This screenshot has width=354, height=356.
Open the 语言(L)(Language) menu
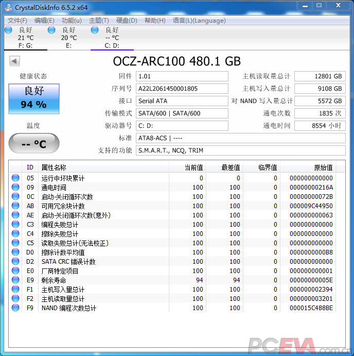point(199,21)
